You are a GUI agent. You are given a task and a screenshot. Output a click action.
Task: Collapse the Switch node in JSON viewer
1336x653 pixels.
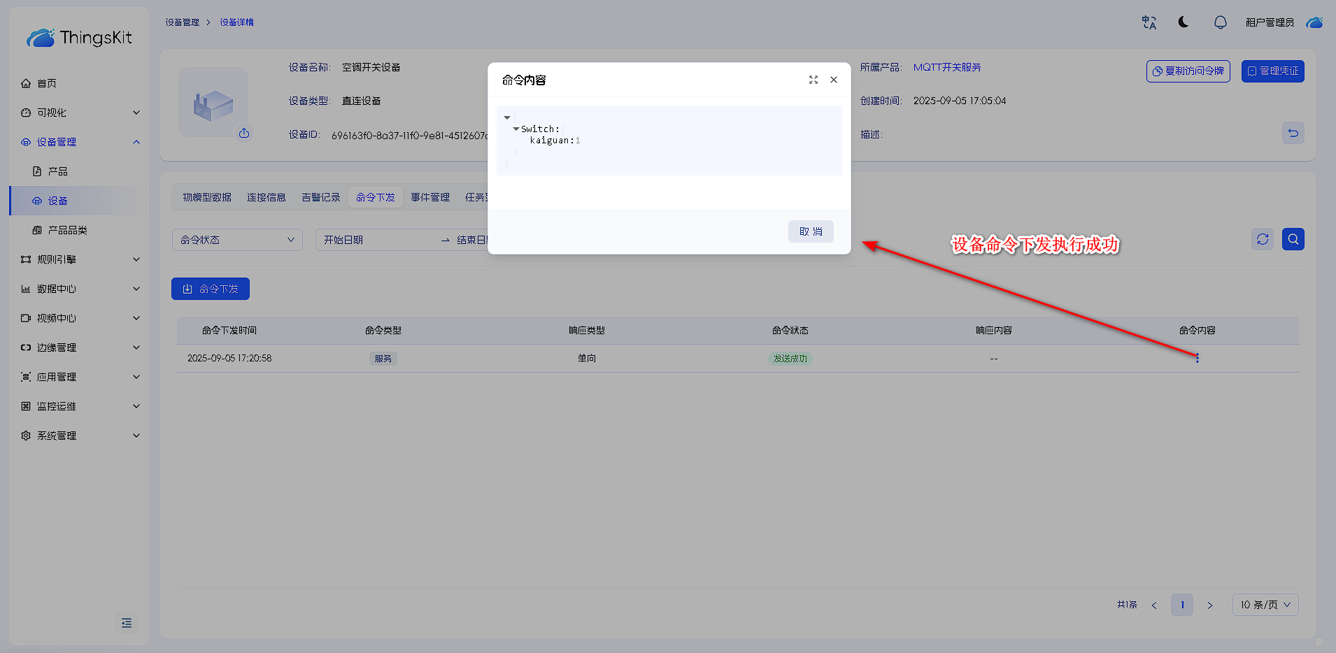pyautogui.click(x=516, y=129)
